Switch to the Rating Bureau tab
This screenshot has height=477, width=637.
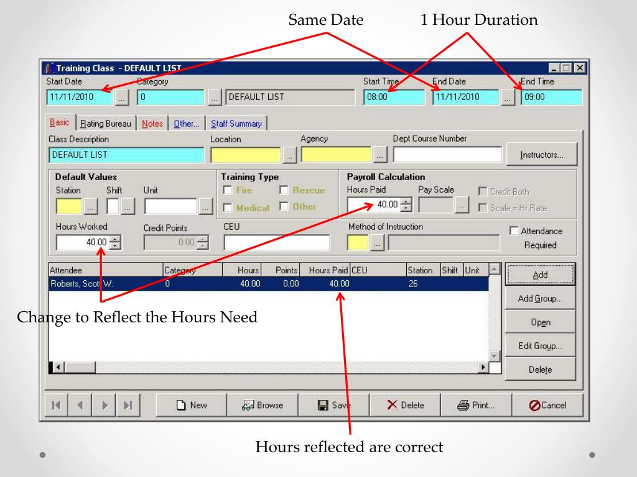click(x=106, y=124)
